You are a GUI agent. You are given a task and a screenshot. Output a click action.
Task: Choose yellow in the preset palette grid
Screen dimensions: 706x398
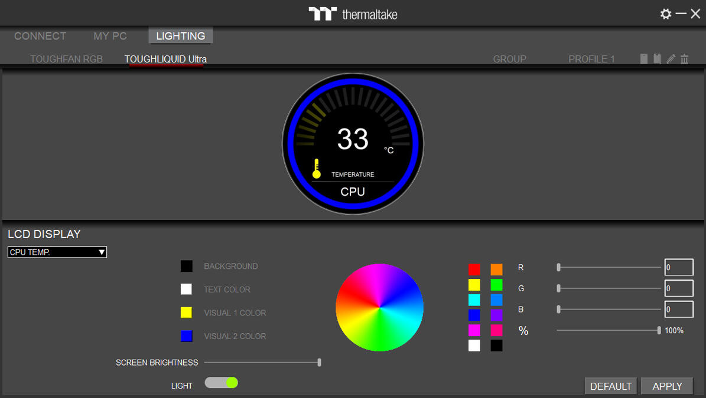pos(474,285)
